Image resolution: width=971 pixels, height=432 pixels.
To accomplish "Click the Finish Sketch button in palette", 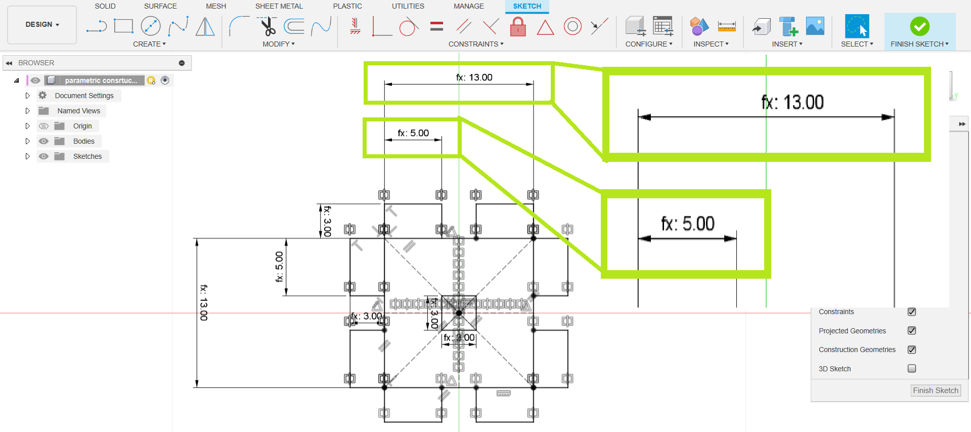I will (x=935, y=391).
